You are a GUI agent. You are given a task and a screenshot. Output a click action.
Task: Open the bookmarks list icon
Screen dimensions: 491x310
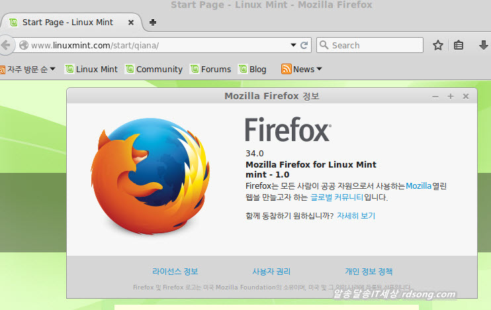click(459, 45)
